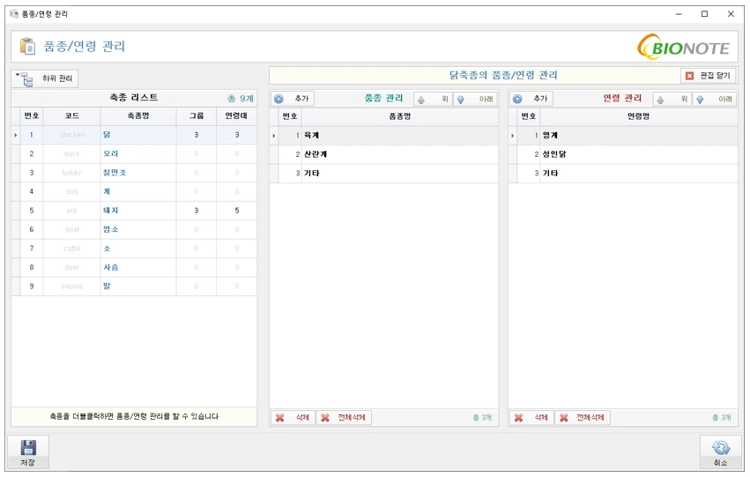Select the 오리 species row
Image resolution: width=750 pixels, height=477 pixels.
click(134, 153)
